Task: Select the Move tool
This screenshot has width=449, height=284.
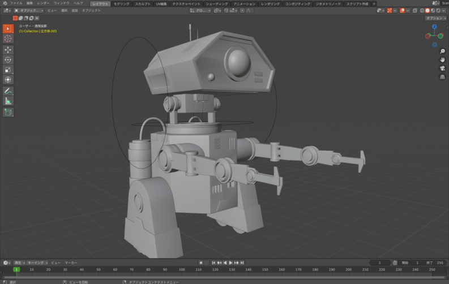Action: click(8, 50)
